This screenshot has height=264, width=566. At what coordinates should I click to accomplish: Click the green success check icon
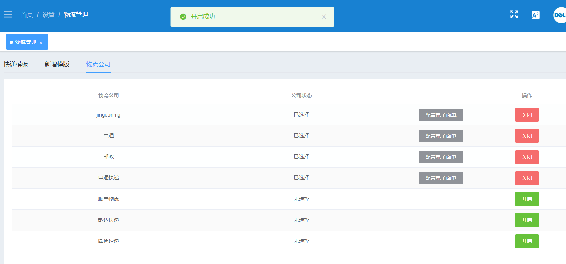183,16
